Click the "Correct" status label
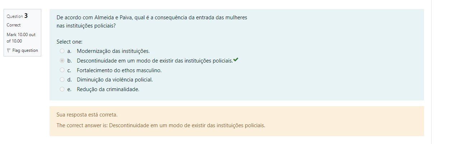The height and width of the screenshot is (144, 461). point(14,25)
